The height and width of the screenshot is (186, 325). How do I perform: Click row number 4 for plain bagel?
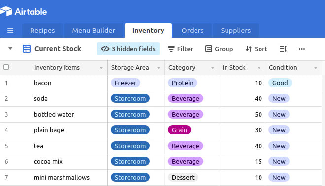(x=6, y=130)
